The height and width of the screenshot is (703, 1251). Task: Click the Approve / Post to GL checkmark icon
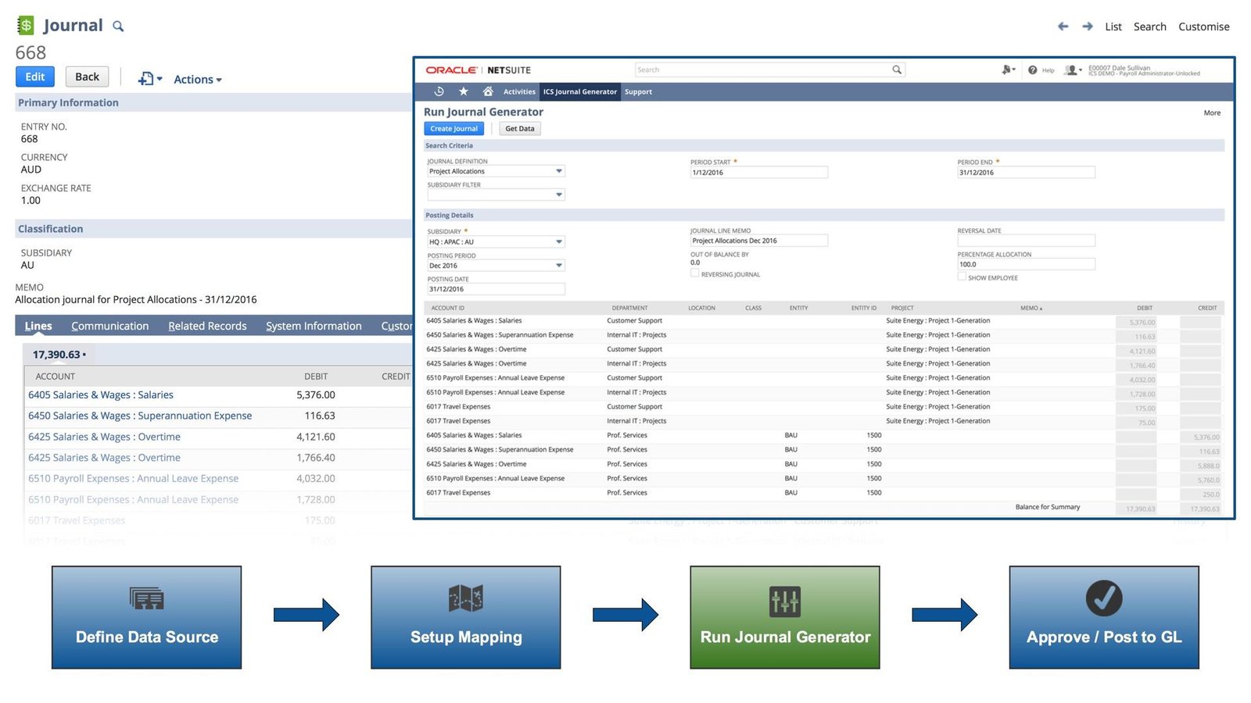[1104, 598]
